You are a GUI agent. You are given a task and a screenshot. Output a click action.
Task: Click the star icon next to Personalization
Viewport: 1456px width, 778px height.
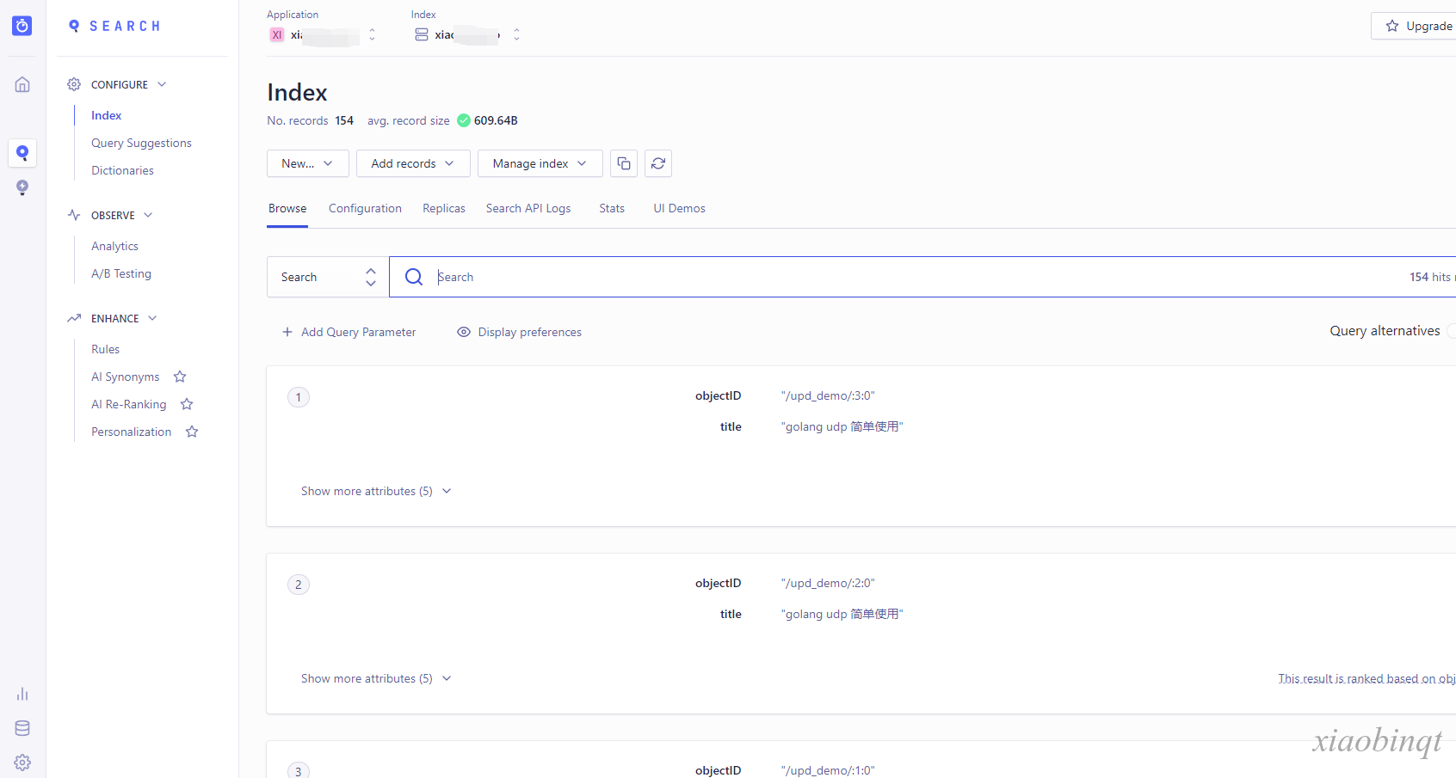coord(192,432)
